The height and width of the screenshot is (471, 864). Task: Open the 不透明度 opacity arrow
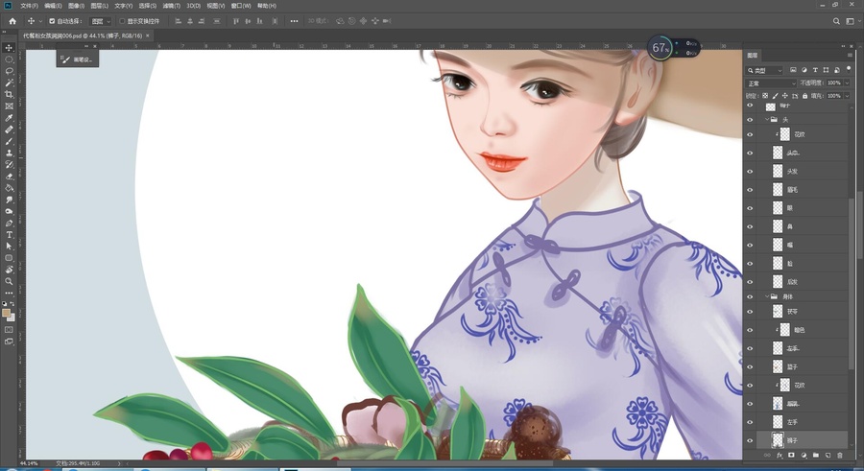847,83
